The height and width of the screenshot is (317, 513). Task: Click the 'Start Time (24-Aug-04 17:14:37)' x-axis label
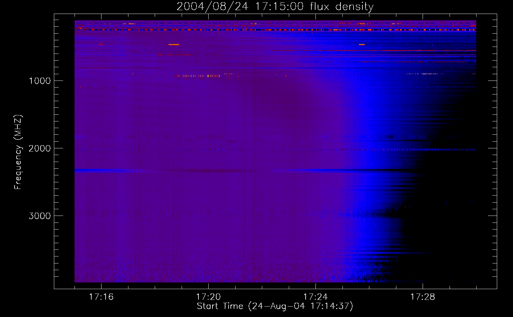[275, 306]
